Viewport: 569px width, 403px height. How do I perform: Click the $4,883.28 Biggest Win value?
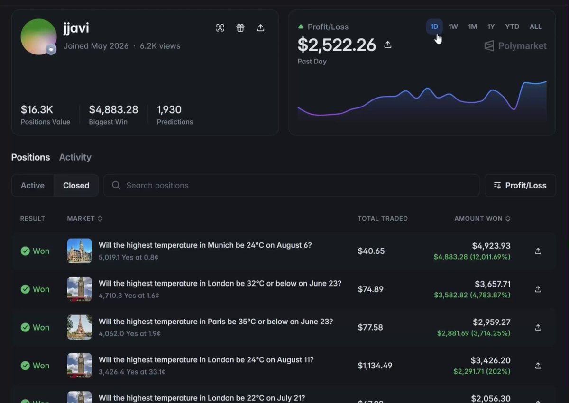(113, 110)
